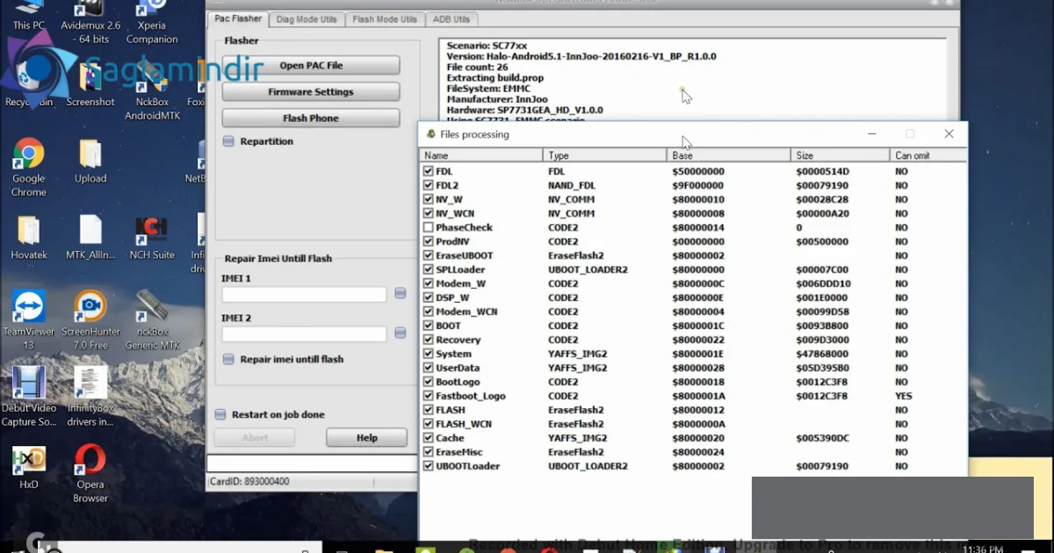Image resolution: width=1054 pixels, height=553 pixels.
Task: Open the Screenshot folder icon
Action: pos(90,85)
